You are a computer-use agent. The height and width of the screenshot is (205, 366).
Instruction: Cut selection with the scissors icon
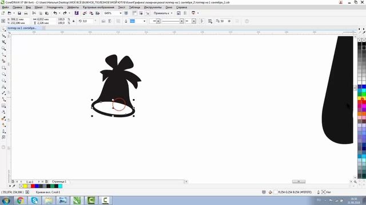pyautogui.click(x=34, y=13)
